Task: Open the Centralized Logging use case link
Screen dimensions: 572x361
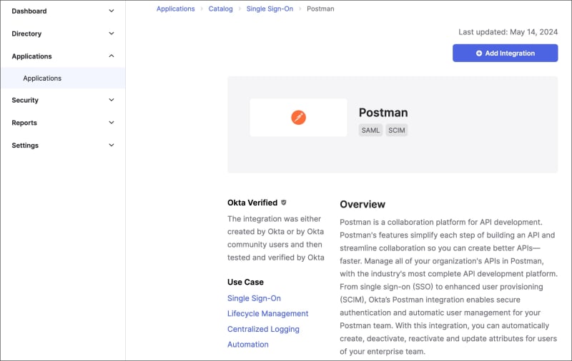Action: (263, 329)
